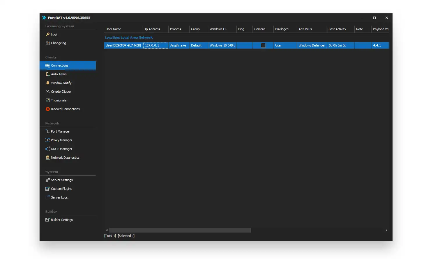
Task: Open Port Manager under Network
Action: pos(60,131)
